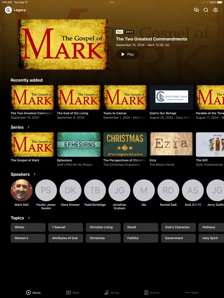Choose the Women's topic
This screenshot has height=298, width=224.
(28, 238)
